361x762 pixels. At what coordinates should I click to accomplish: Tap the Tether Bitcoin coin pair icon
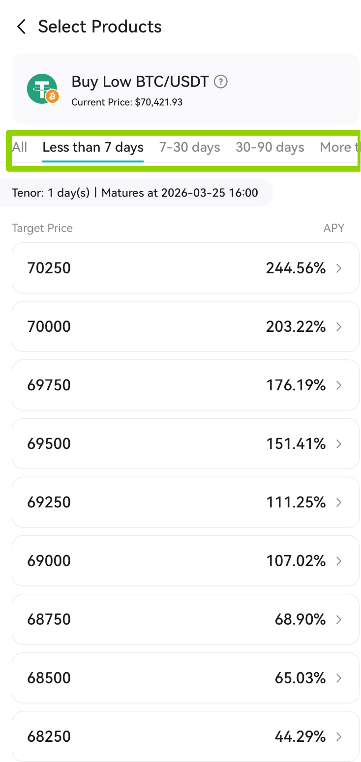(43, 89)
